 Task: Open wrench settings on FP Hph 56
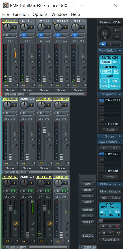[x=50, y=146]
